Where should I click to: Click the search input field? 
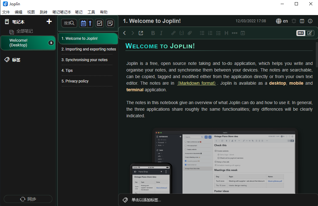tap(69, 23)
